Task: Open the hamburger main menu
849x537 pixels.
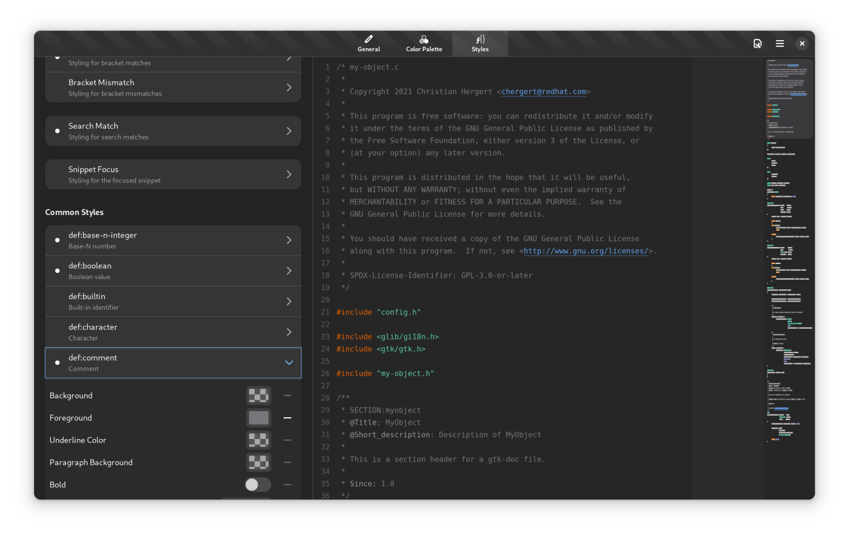Action: (780, 44)
